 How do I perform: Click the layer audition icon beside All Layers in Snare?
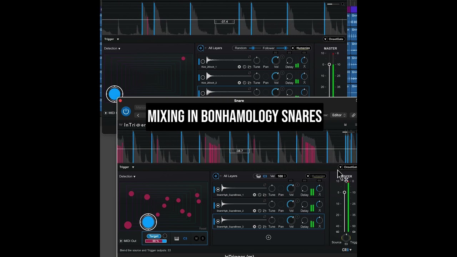[216, 176]
